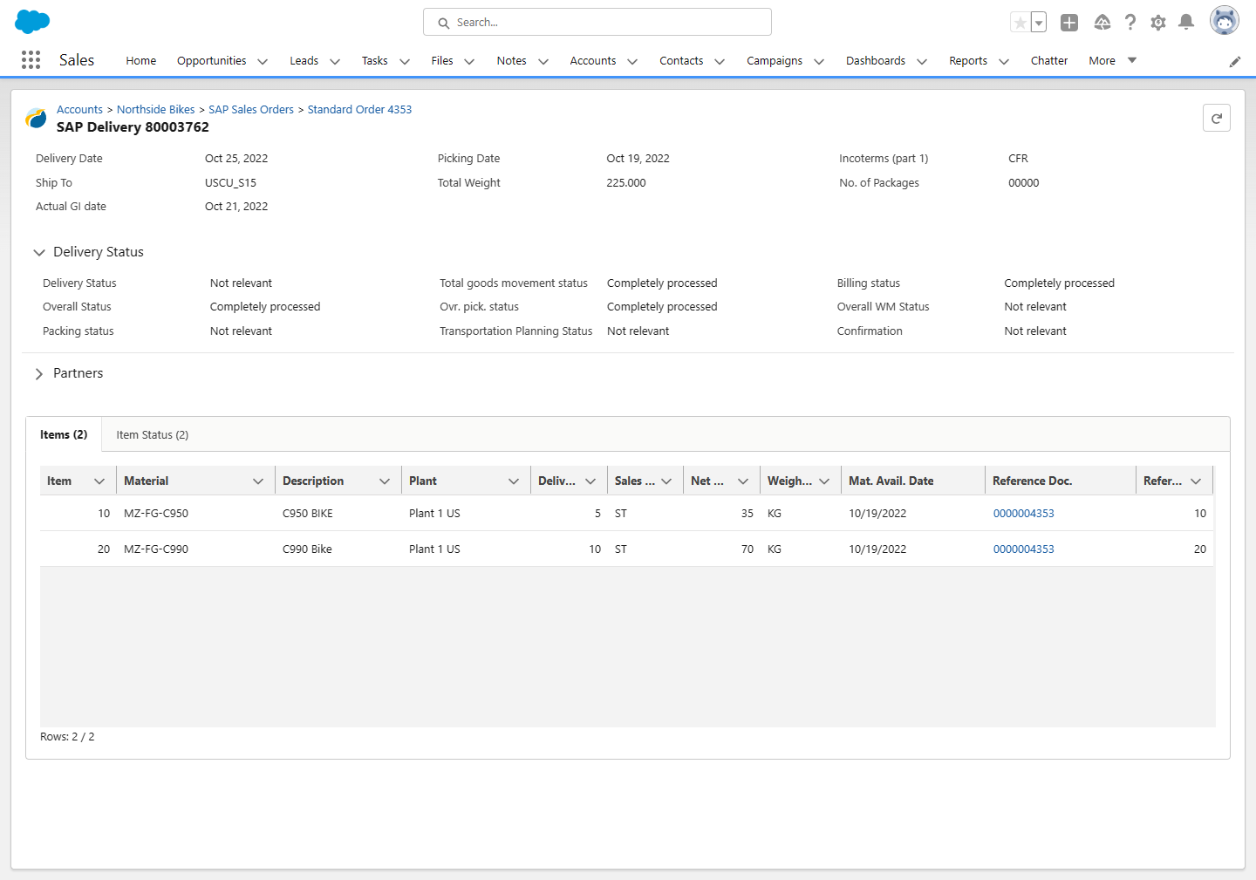Click the Salesforce cloud logo
The image size is (1256, 880).
[x=32, y=21]
